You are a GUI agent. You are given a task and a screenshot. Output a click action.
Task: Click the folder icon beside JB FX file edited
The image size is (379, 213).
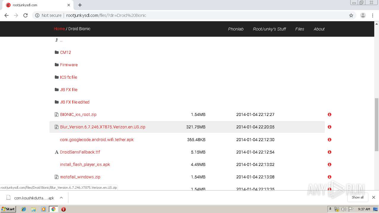57,102
